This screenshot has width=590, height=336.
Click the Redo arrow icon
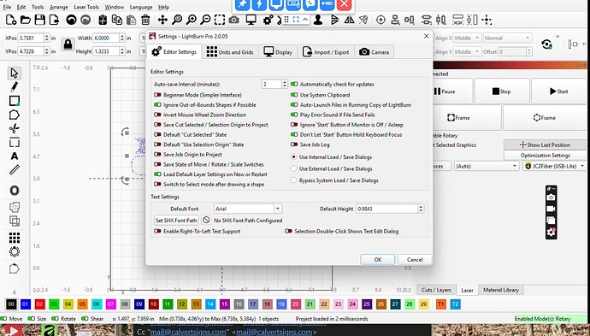[x=86, y=20]
